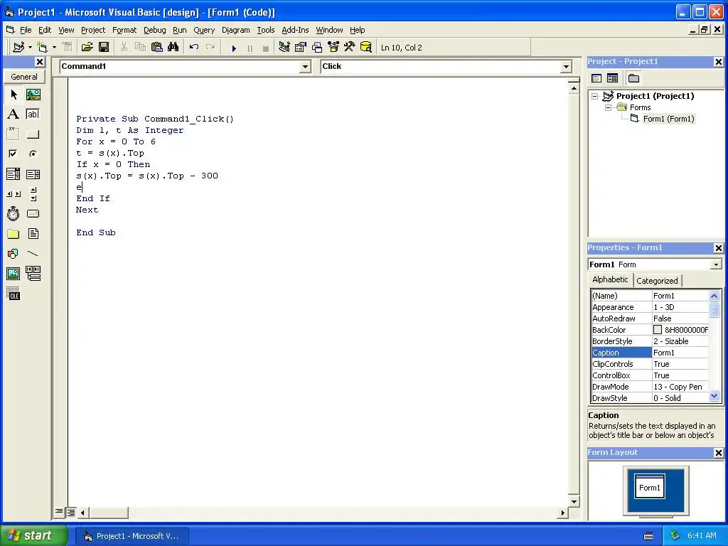Select the Data control tool
This screenshot has width=728, height=546.
[33, 274]
